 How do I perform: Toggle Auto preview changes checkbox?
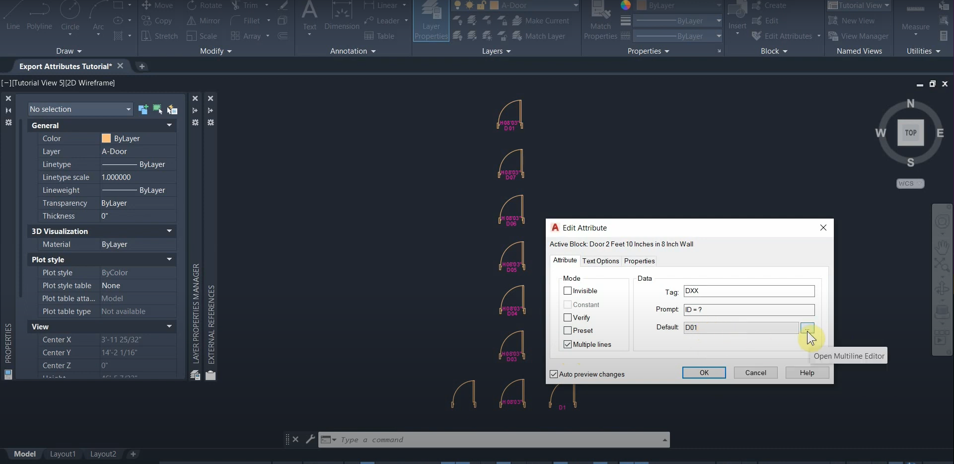[x=554, y=374]
